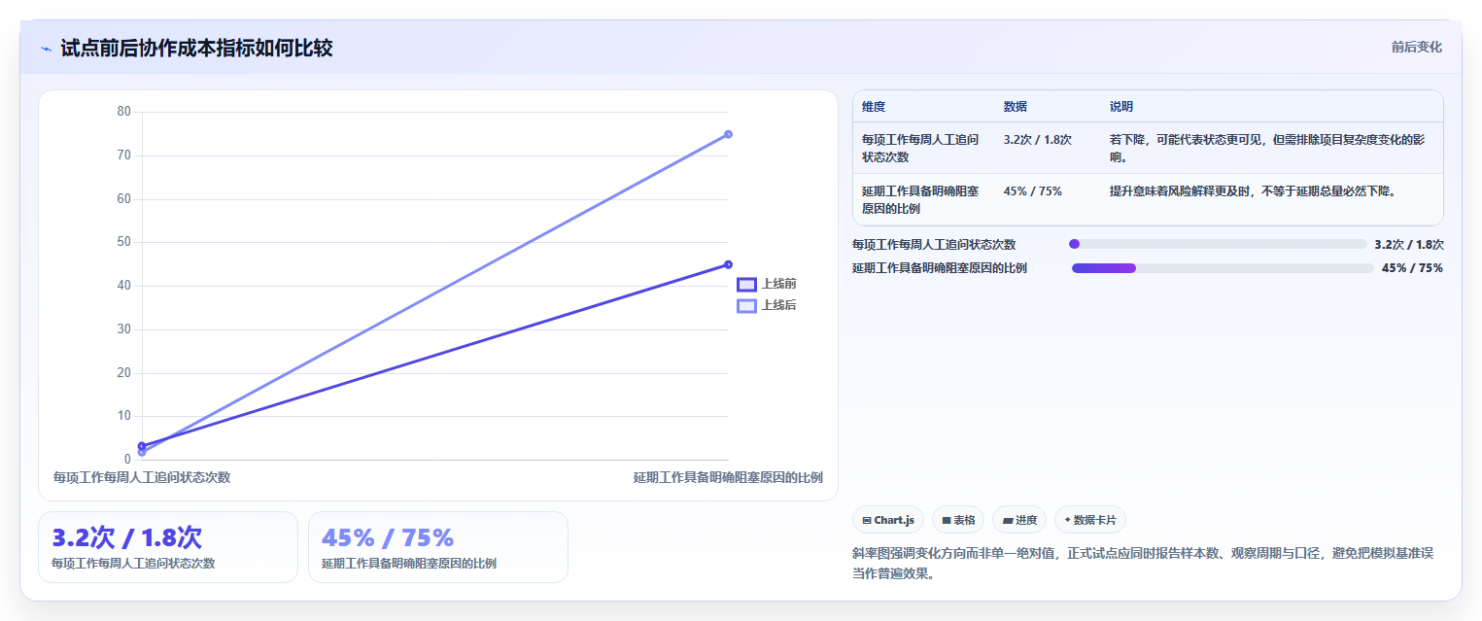Image resolution: width=1482 pixels, height=621 pixels.
Task: Select the 进度 tag chip
Action: click(x=1019, y=520)
